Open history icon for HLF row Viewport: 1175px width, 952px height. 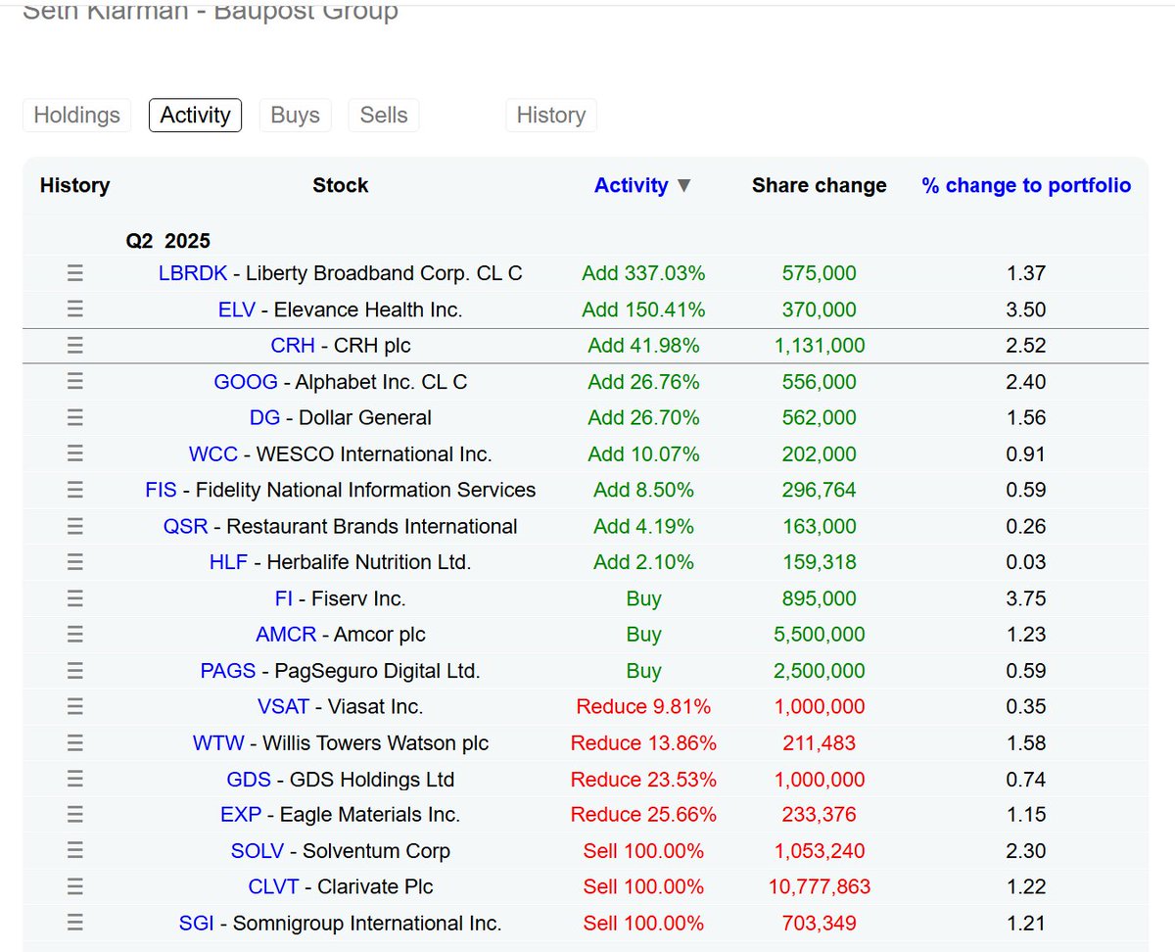(75, 562)
